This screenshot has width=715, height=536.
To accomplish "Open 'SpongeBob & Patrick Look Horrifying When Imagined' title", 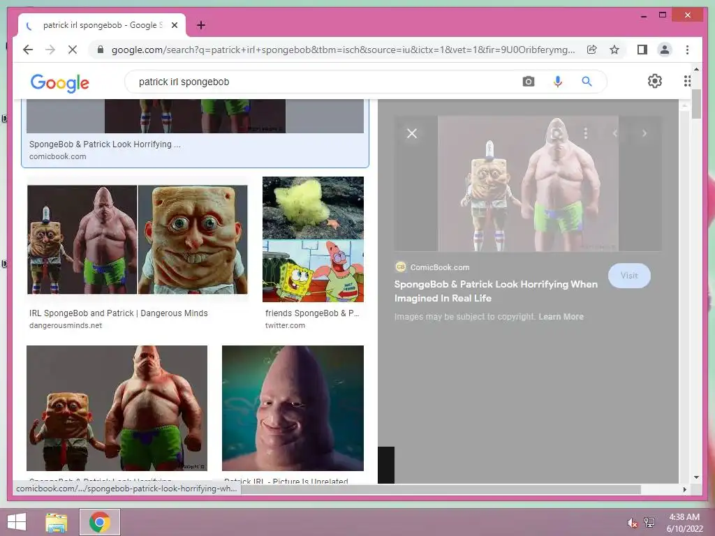I will [496, 291].
